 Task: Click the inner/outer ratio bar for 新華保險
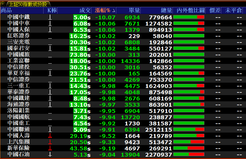click(189, 148)
